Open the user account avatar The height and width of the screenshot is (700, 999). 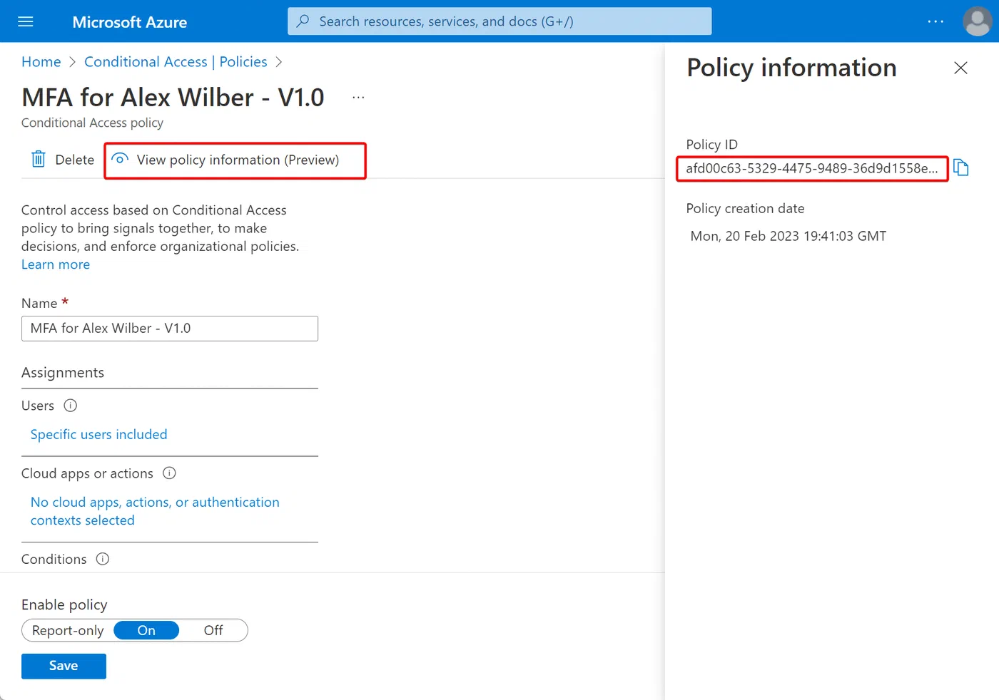coord(977,21)
